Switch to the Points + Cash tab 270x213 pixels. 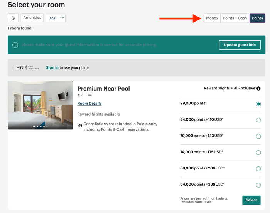point(235,18)
